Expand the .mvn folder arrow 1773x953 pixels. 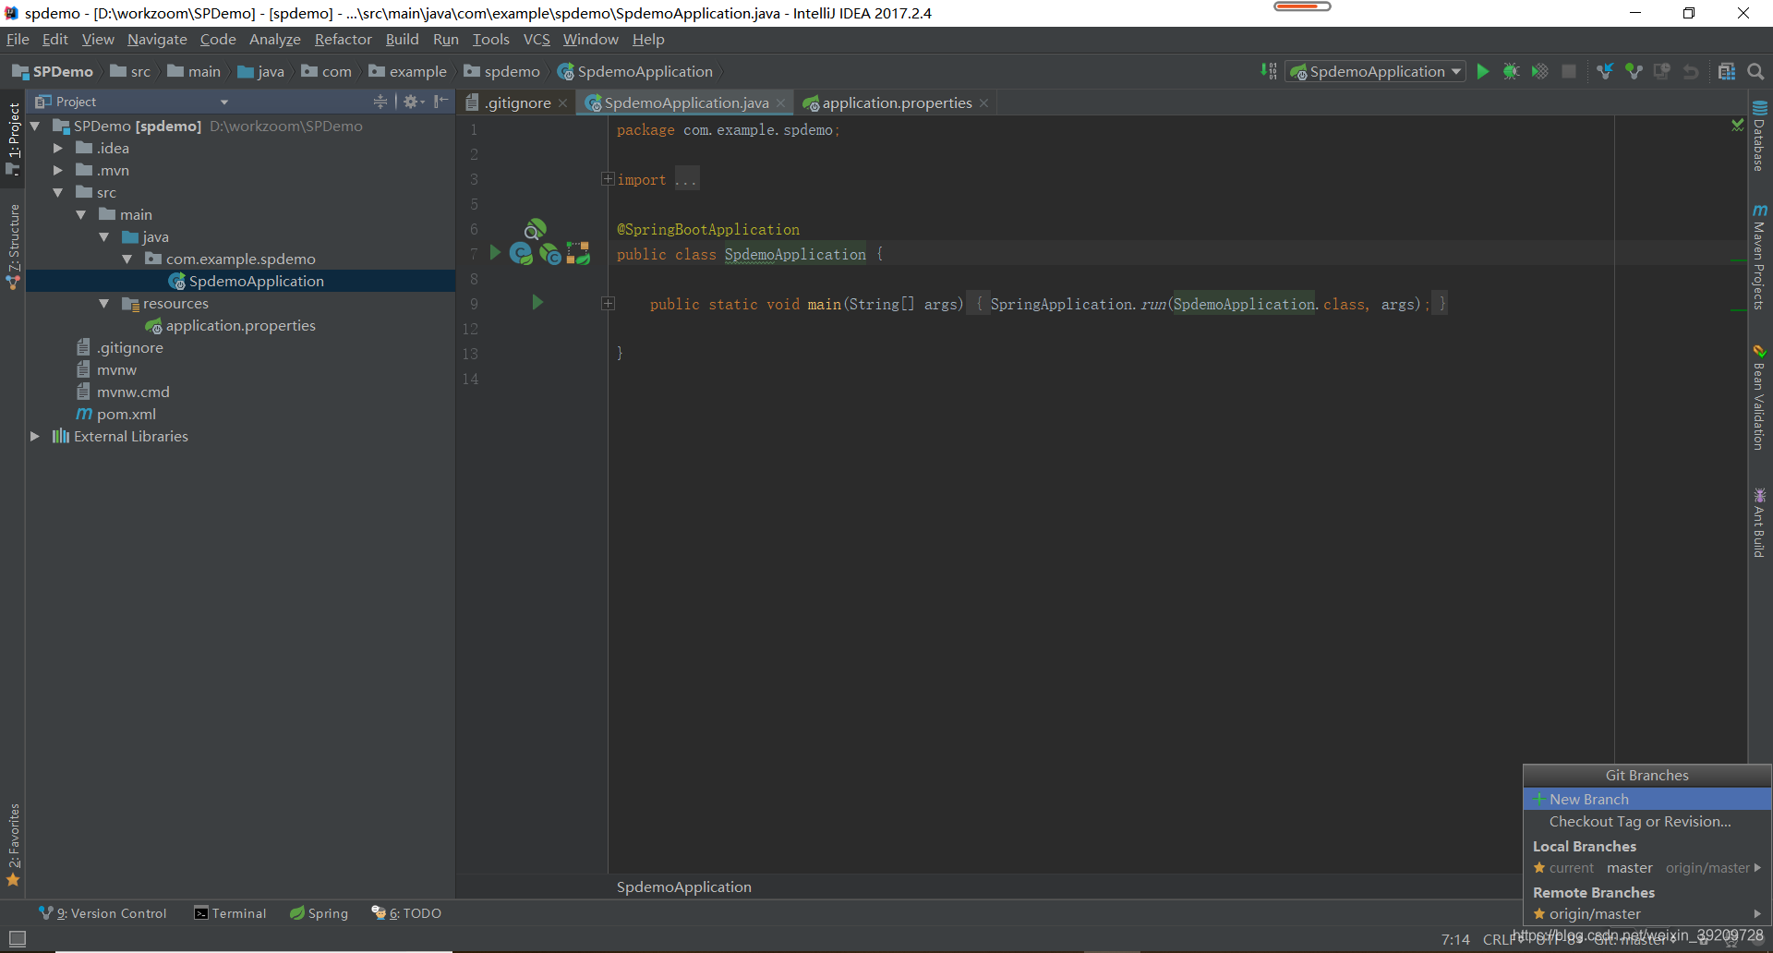(58, 170)
